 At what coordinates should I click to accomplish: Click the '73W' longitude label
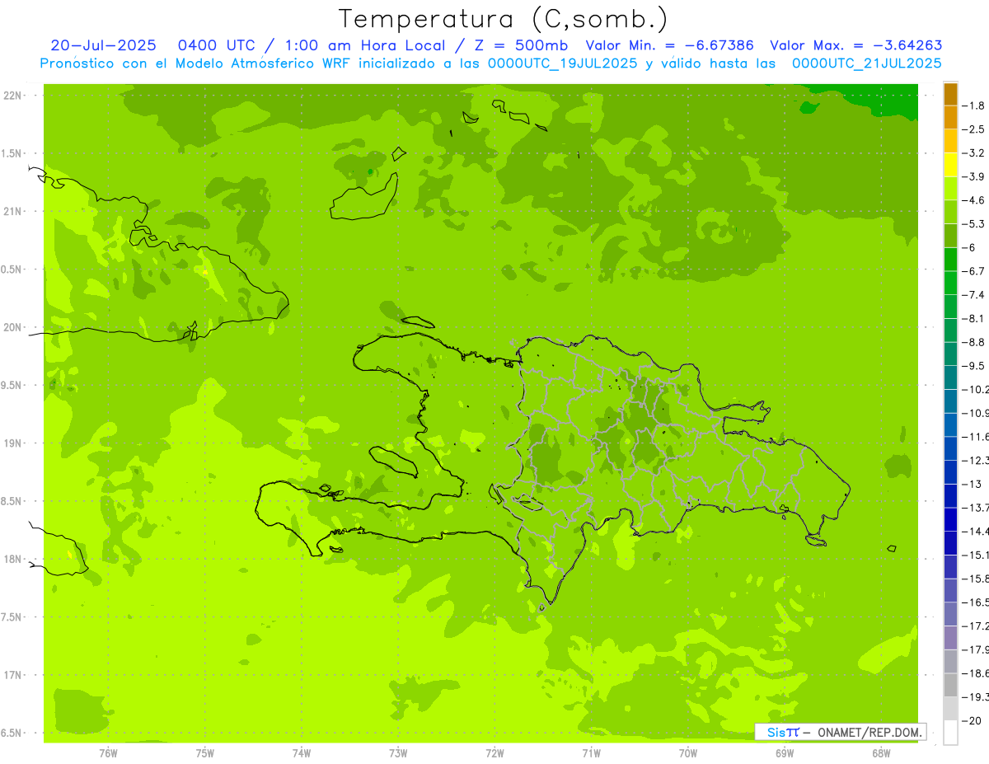398,753
